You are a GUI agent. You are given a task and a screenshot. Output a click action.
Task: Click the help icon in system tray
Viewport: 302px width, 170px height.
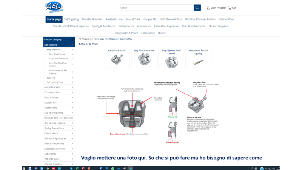click(262, 168)
